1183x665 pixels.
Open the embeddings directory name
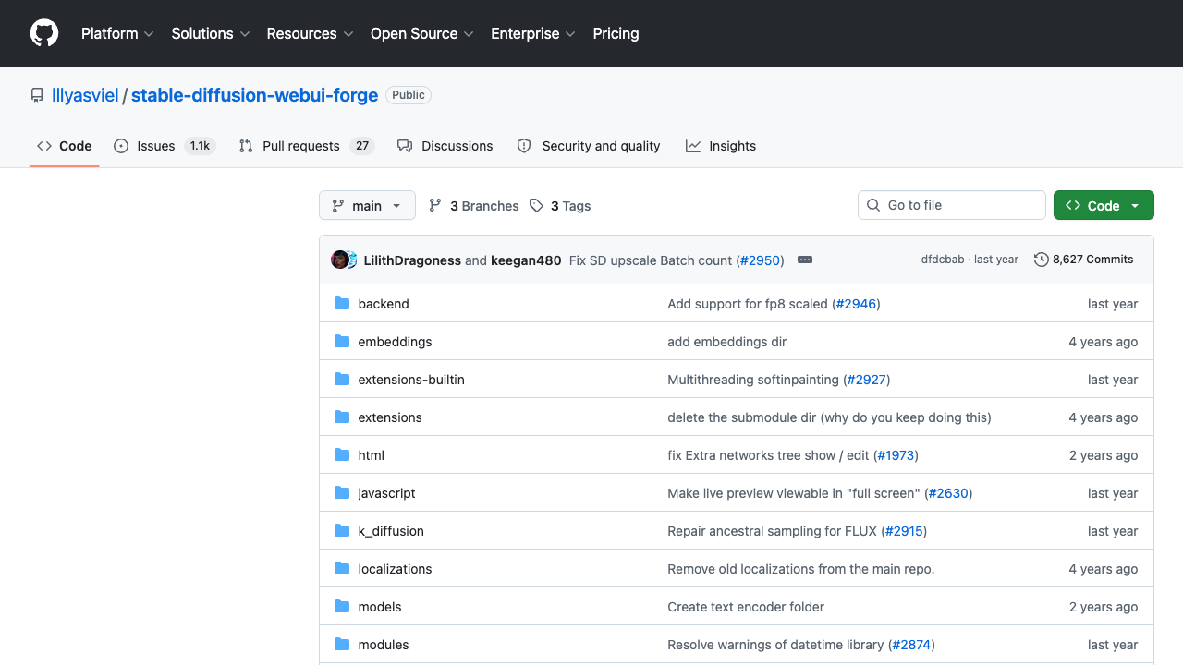coord(395,342)
